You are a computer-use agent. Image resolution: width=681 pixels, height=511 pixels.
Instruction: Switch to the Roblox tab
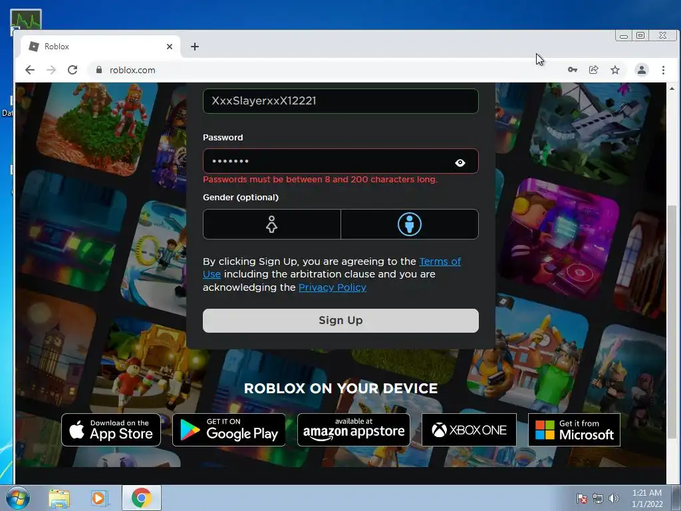(100, 47)
